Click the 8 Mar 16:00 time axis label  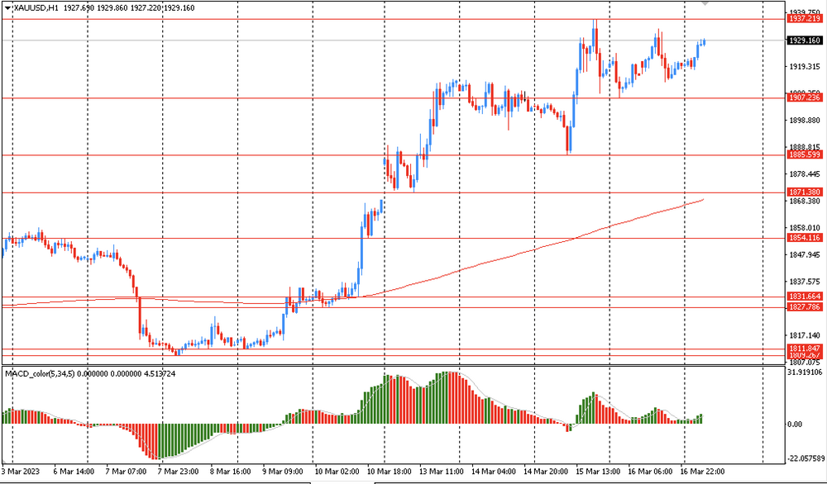(x=231, y=471)
